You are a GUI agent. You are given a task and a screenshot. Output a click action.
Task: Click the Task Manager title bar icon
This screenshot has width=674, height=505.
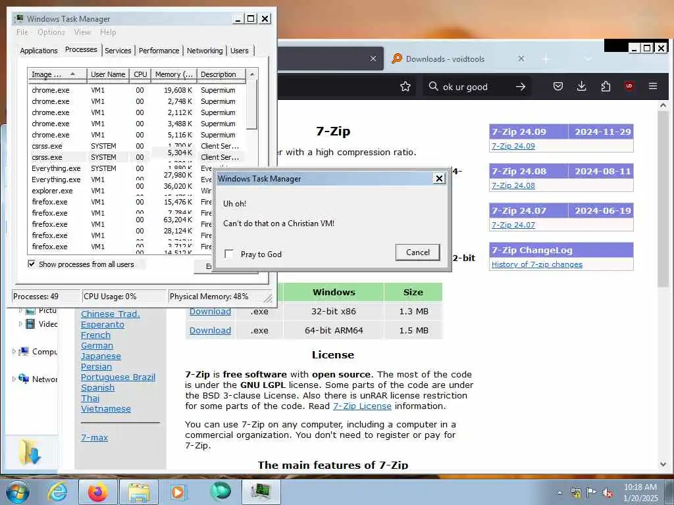coord(20,18)
